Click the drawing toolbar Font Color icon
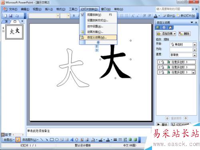The width and height of the screenshot is (200, 150). (x=108, y=140)
